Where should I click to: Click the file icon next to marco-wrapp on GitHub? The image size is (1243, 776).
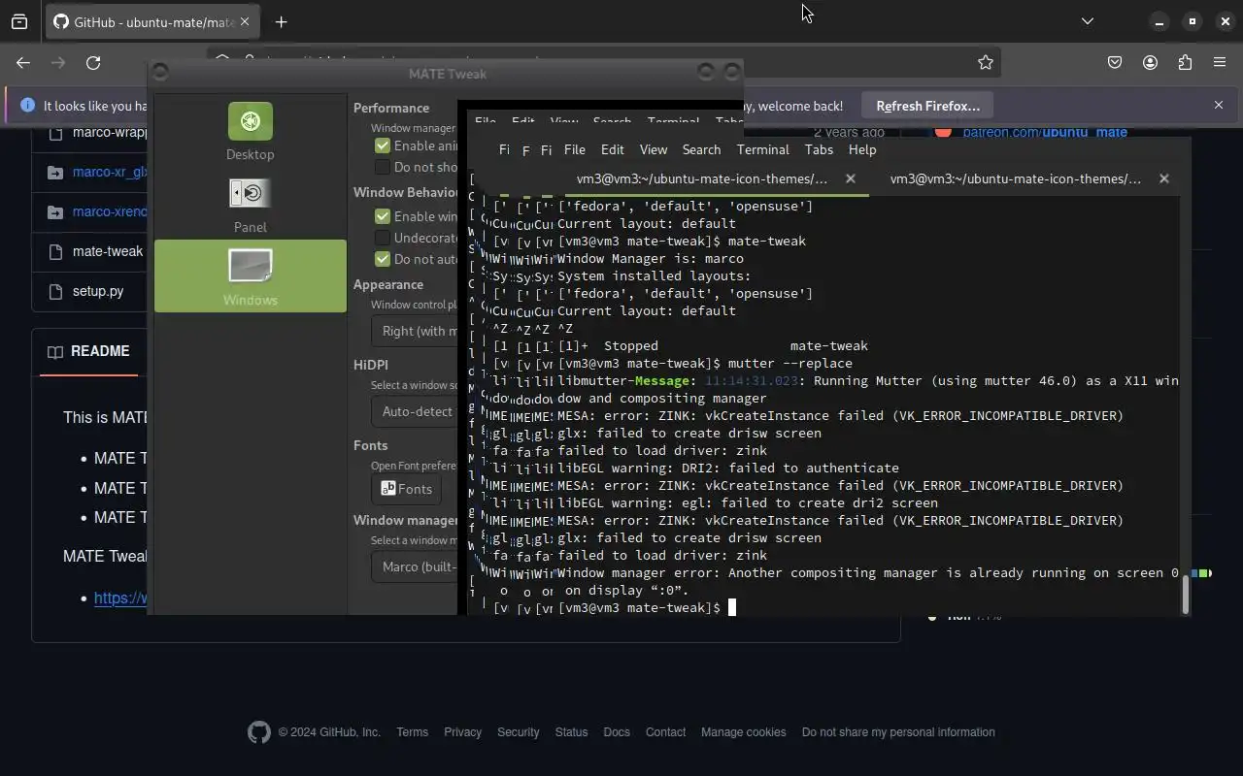(x=55, y=132)
